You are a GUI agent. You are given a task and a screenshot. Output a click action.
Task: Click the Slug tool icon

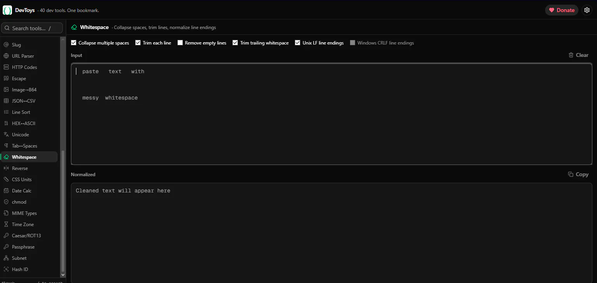(x=6, y=45)
